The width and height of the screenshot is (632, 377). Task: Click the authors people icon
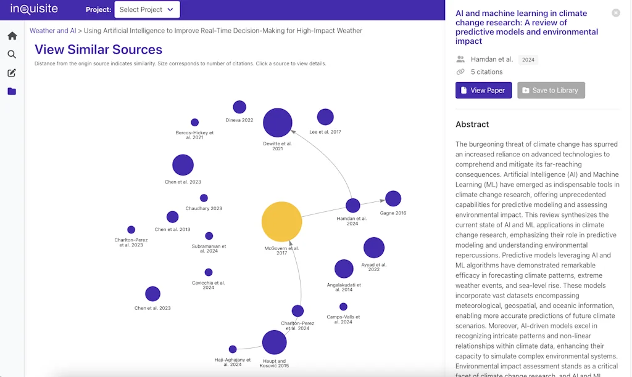click(x=460, y=60)
